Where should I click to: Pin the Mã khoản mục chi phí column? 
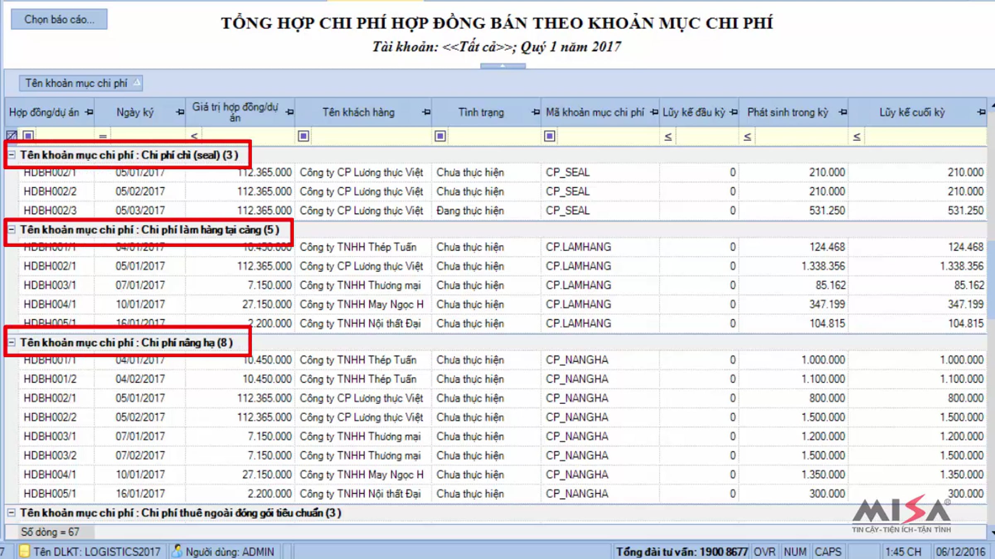tap(654, 112)
